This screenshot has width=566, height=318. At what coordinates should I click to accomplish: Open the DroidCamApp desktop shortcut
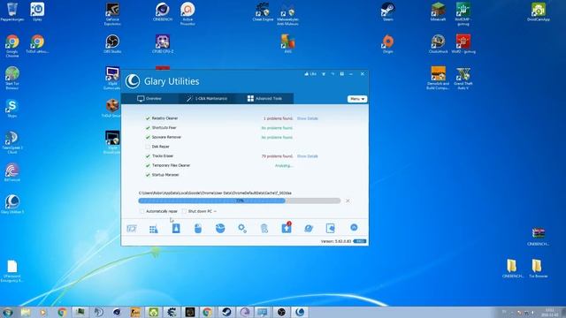click(x=539, y=11)
